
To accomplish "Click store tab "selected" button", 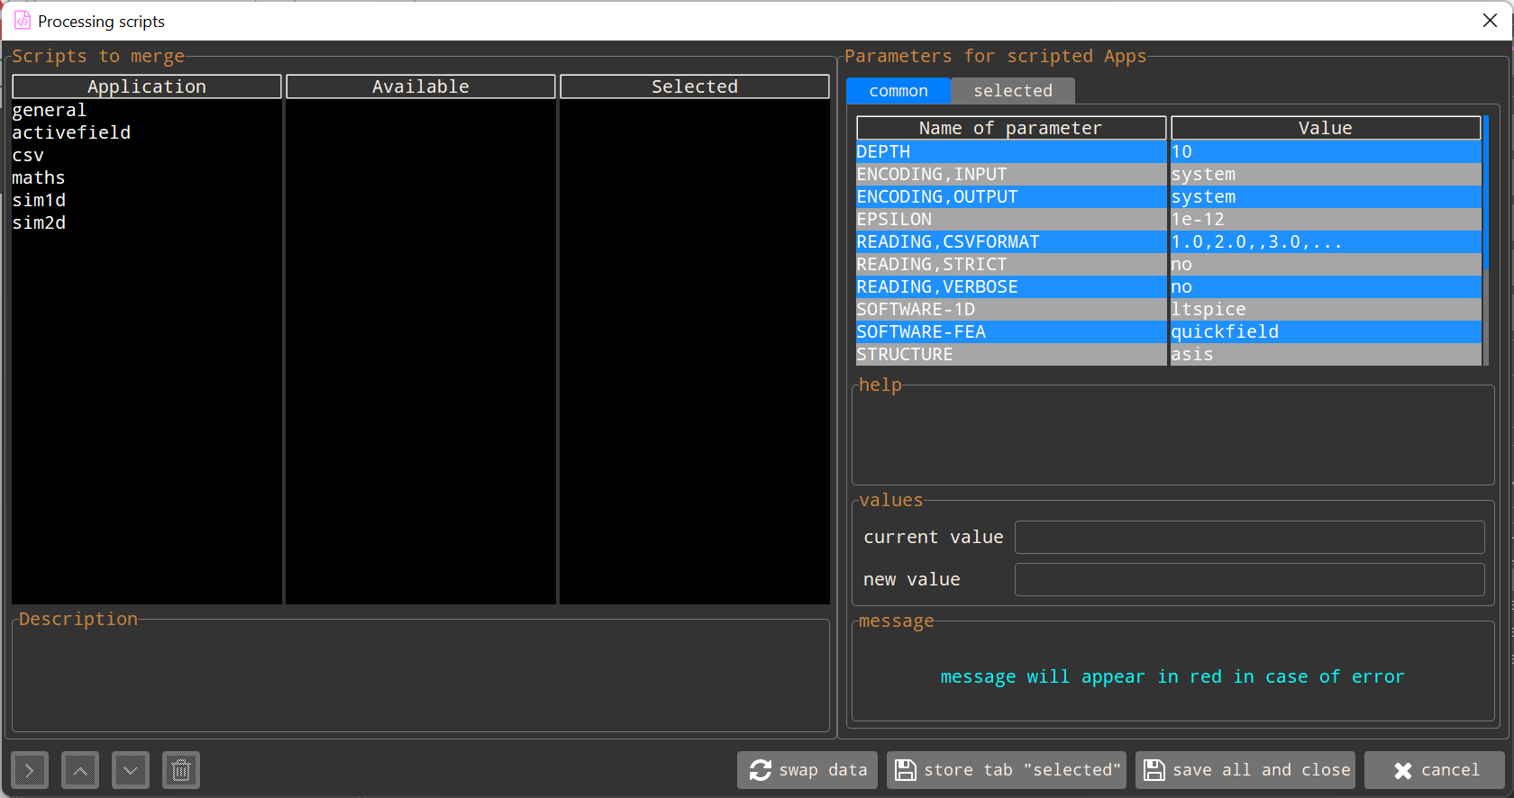I will coord(1007,770).
